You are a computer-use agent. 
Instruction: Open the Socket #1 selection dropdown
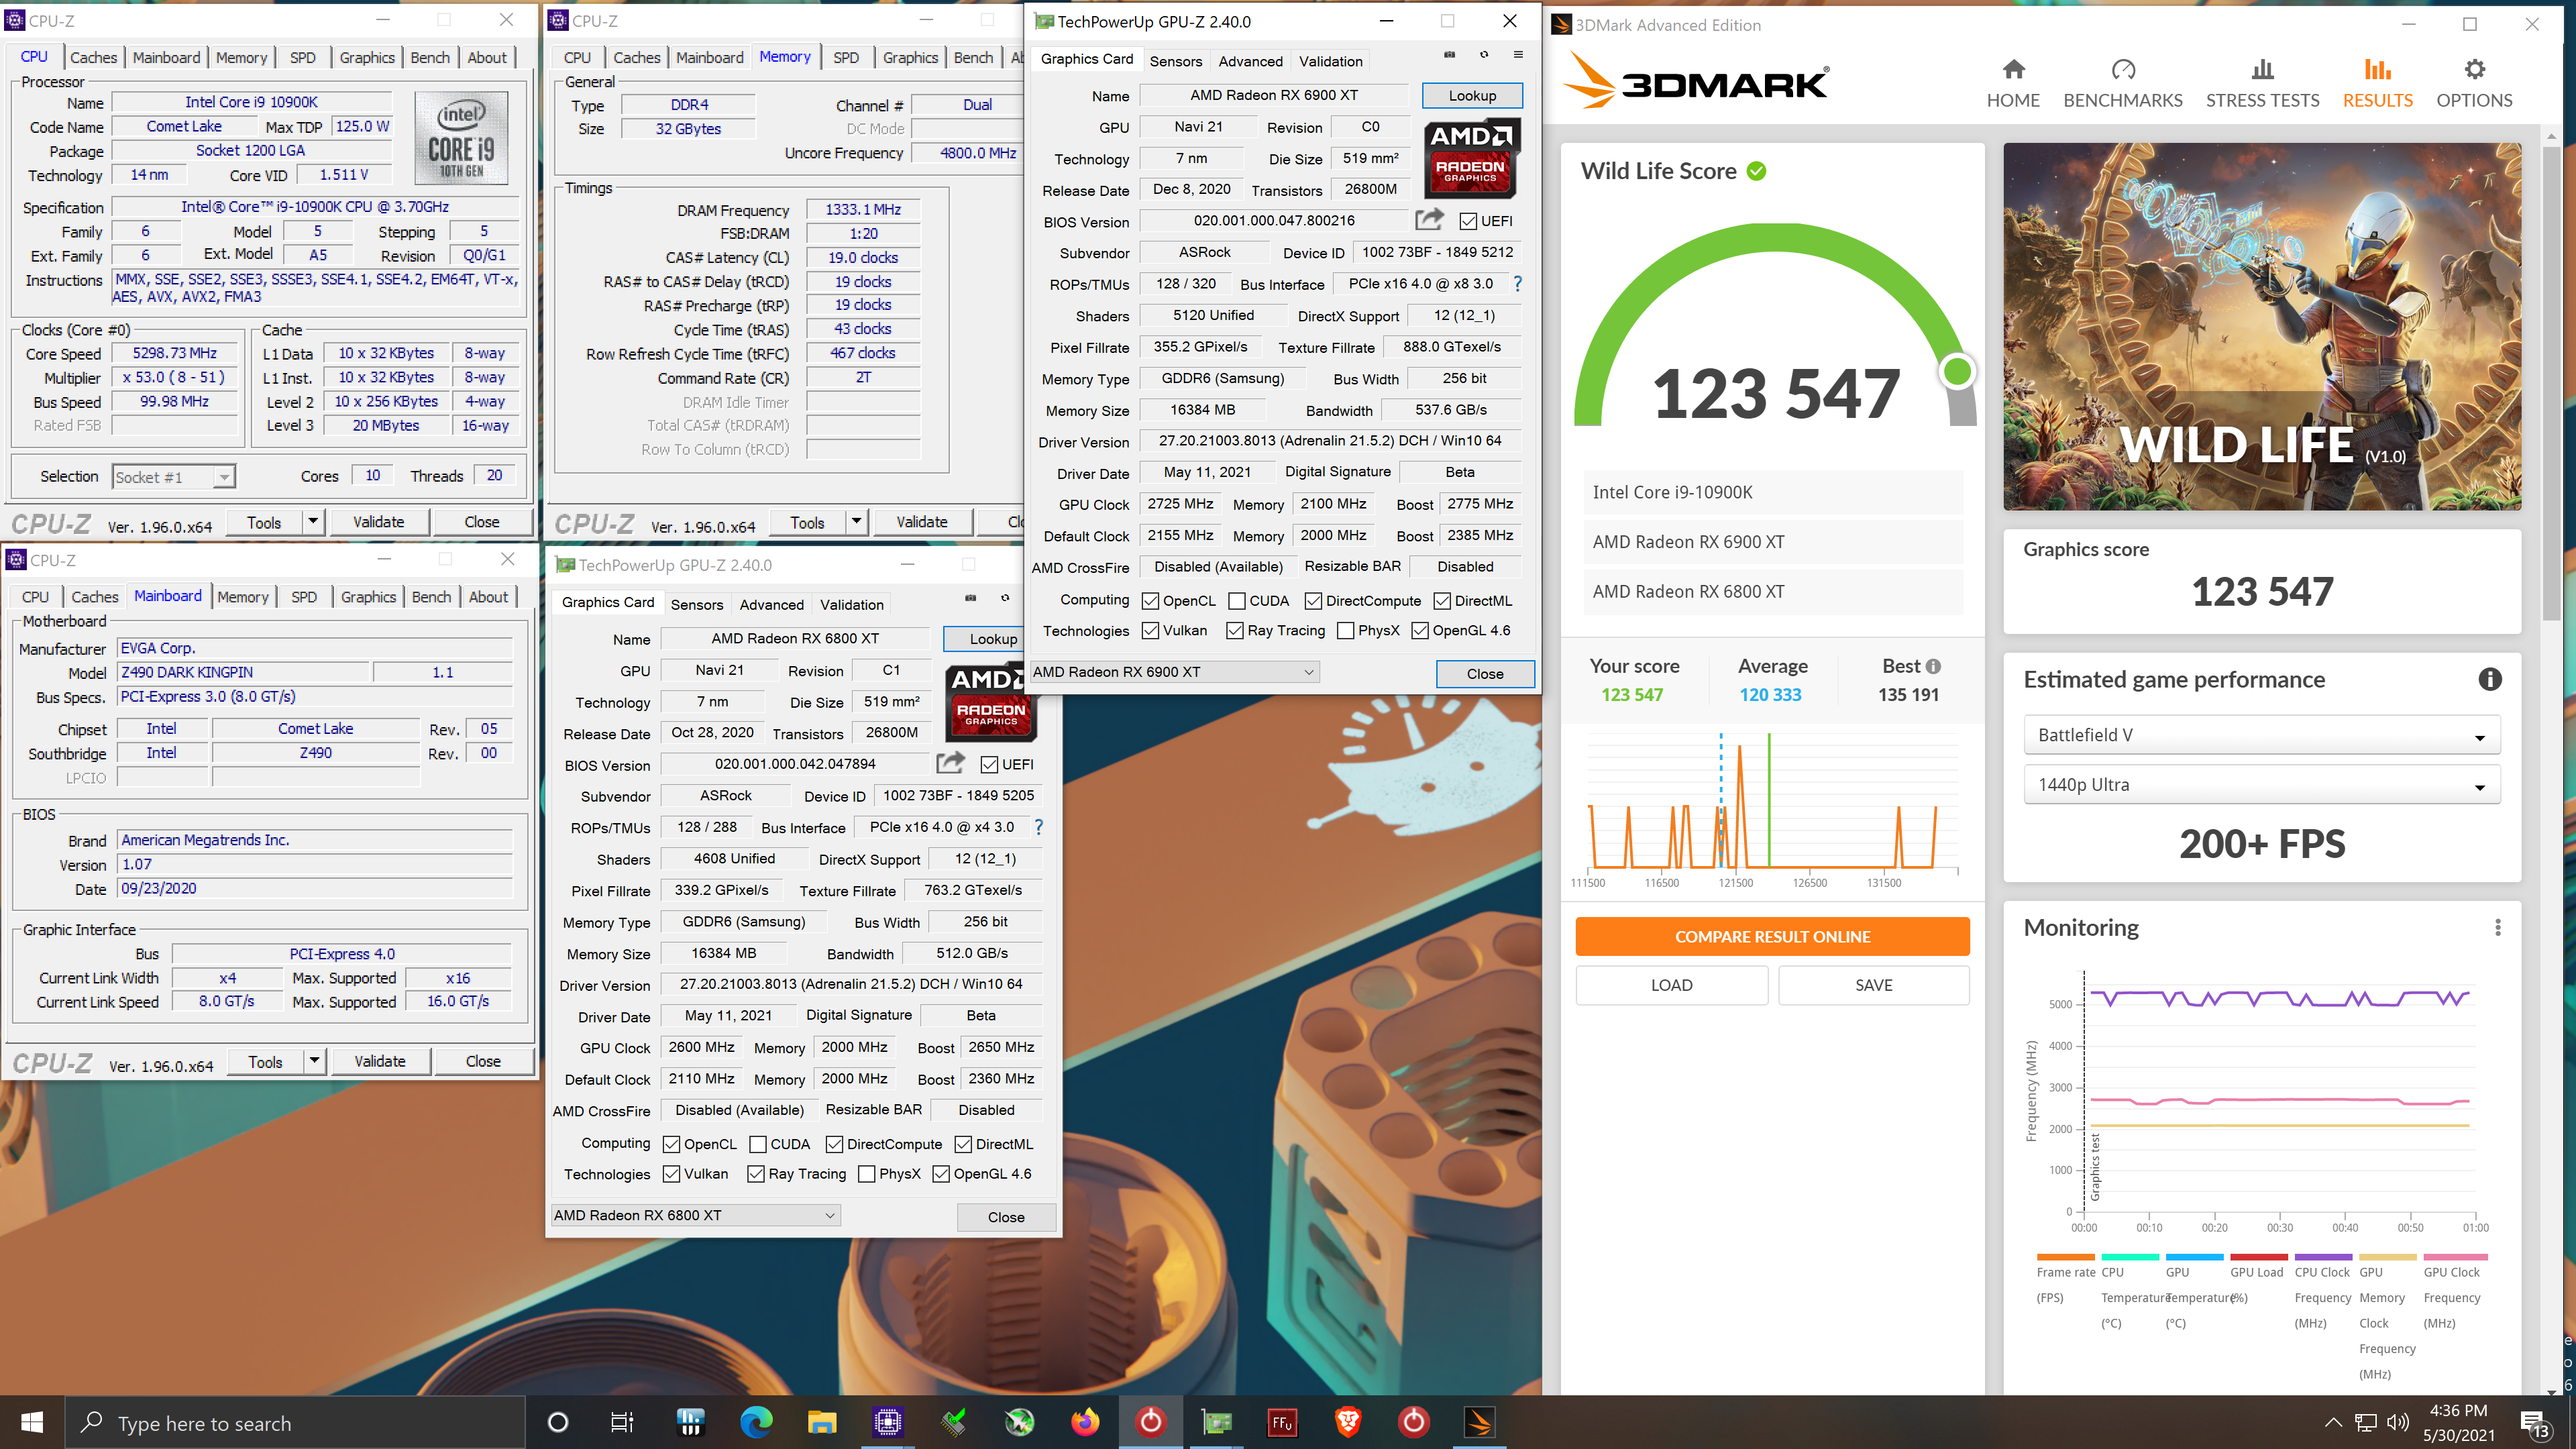click(173, 477)
